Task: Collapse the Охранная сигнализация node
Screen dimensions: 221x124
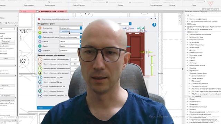Action: [188, 73]
